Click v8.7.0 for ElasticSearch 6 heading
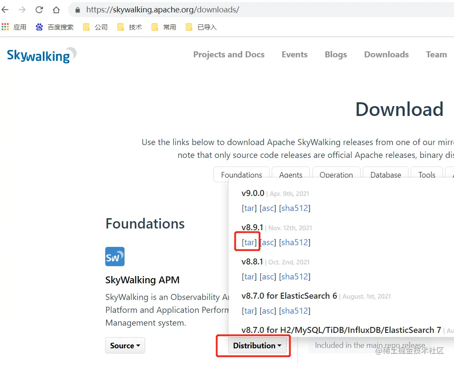Viewport: 454px width, 365px height. tap(289, 296)
